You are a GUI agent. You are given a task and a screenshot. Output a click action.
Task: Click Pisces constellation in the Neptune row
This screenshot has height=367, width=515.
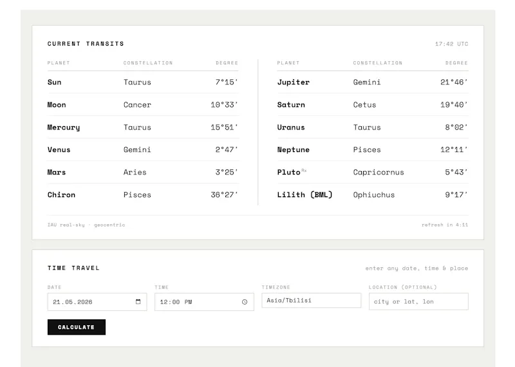tap(367, 150)
